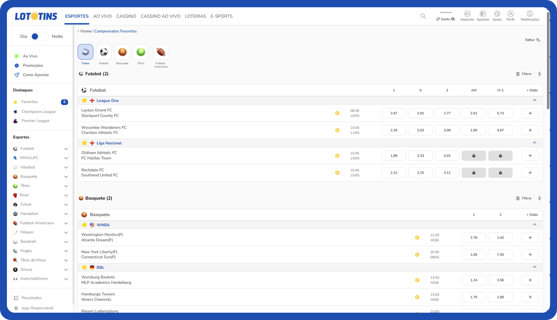The height and width of the screenshot is (320, 557).
Task: Open the Apostas icon
Action: click(x=483, y=14)
